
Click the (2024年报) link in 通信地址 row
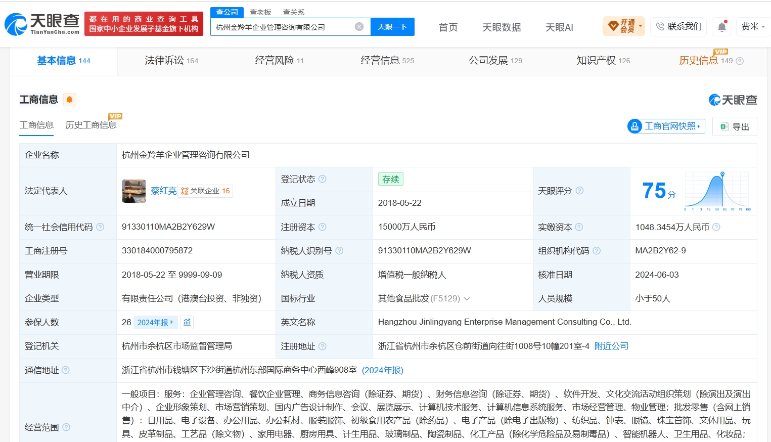(x=383, y=370)
